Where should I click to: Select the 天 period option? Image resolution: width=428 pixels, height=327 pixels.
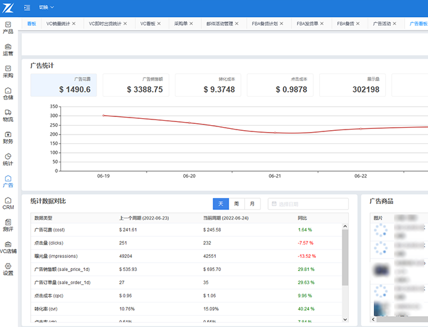point(220,204)
